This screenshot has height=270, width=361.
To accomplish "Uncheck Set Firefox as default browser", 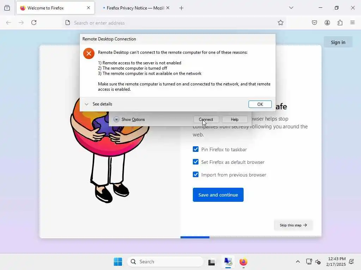I will point(196,162).
